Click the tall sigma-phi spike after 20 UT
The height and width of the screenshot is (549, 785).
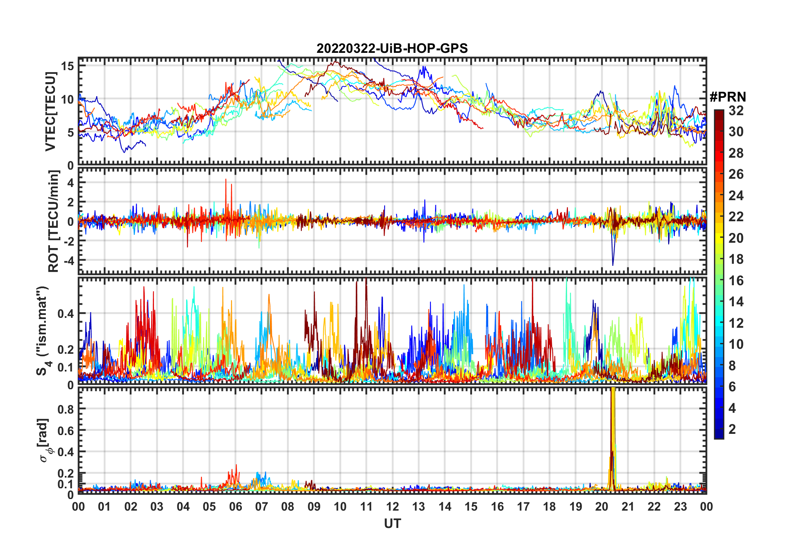[x=612, y=413]
